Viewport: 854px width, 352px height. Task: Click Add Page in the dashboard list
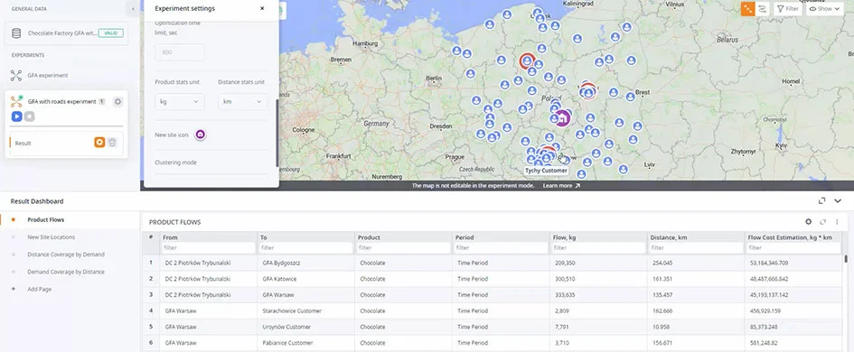pyautogui.click(x=39, y=289)
